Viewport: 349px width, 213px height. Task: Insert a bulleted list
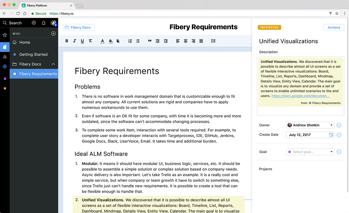point(138,41)
